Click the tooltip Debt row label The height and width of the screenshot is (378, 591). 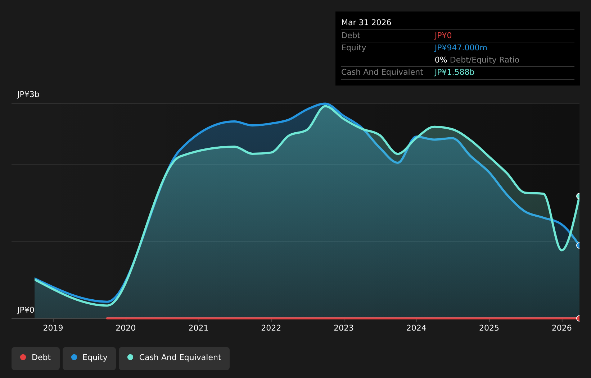tap(351, 36)
